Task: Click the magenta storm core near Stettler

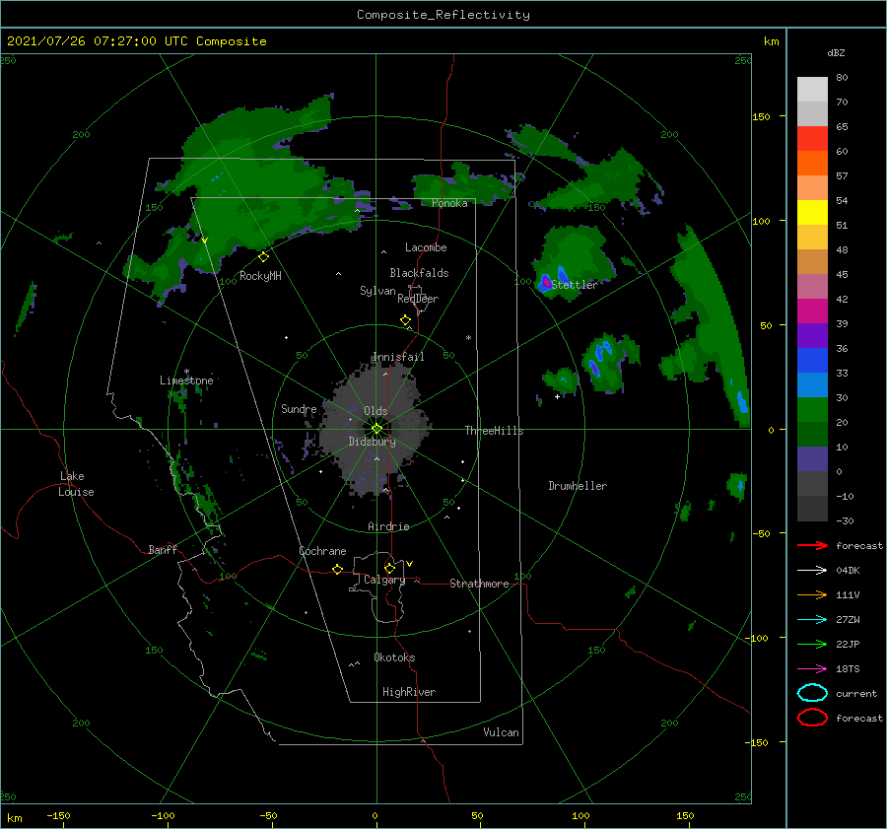Action: pos(547,281)
